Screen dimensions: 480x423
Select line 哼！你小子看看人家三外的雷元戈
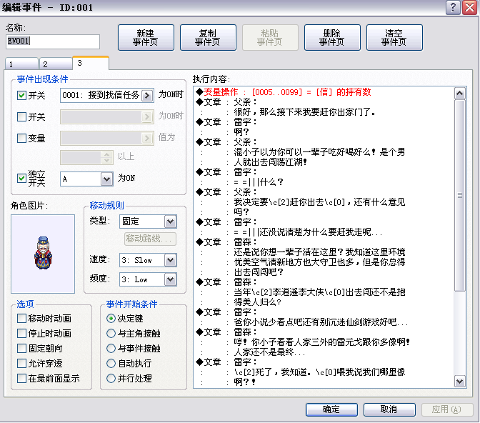[322, 342]
